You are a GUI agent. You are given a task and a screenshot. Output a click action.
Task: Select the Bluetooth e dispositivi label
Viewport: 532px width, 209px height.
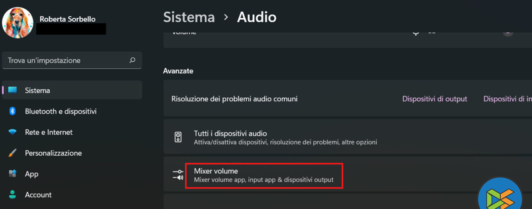[60, 111]
